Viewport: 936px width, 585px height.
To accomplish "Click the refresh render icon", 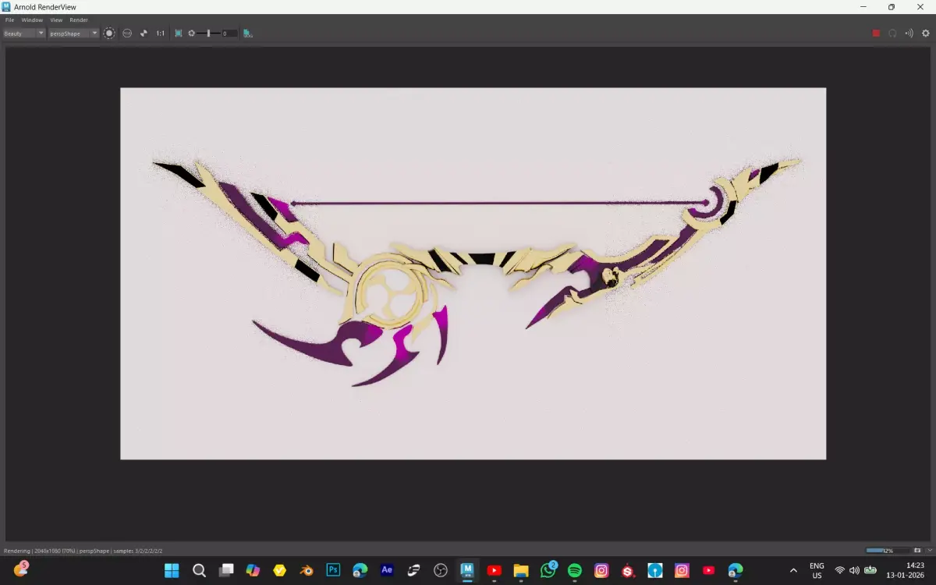I will (892, 34).
